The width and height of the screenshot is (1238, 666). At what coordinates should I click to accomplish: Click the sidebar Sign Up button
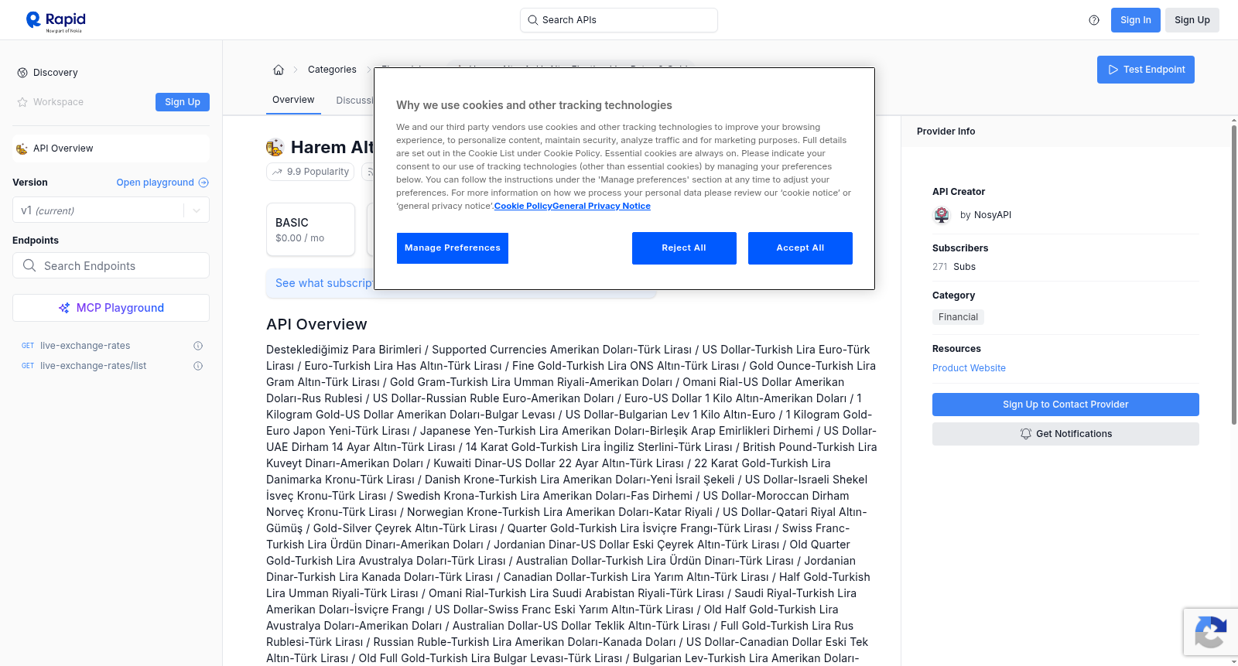point(183,102)
